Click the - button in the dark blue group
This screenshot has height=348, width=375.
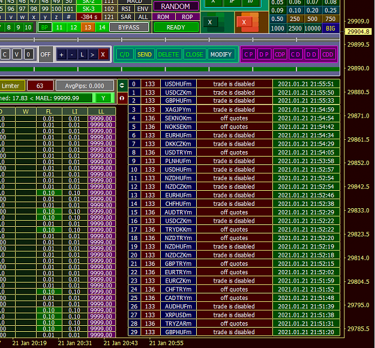coord(72,55)
